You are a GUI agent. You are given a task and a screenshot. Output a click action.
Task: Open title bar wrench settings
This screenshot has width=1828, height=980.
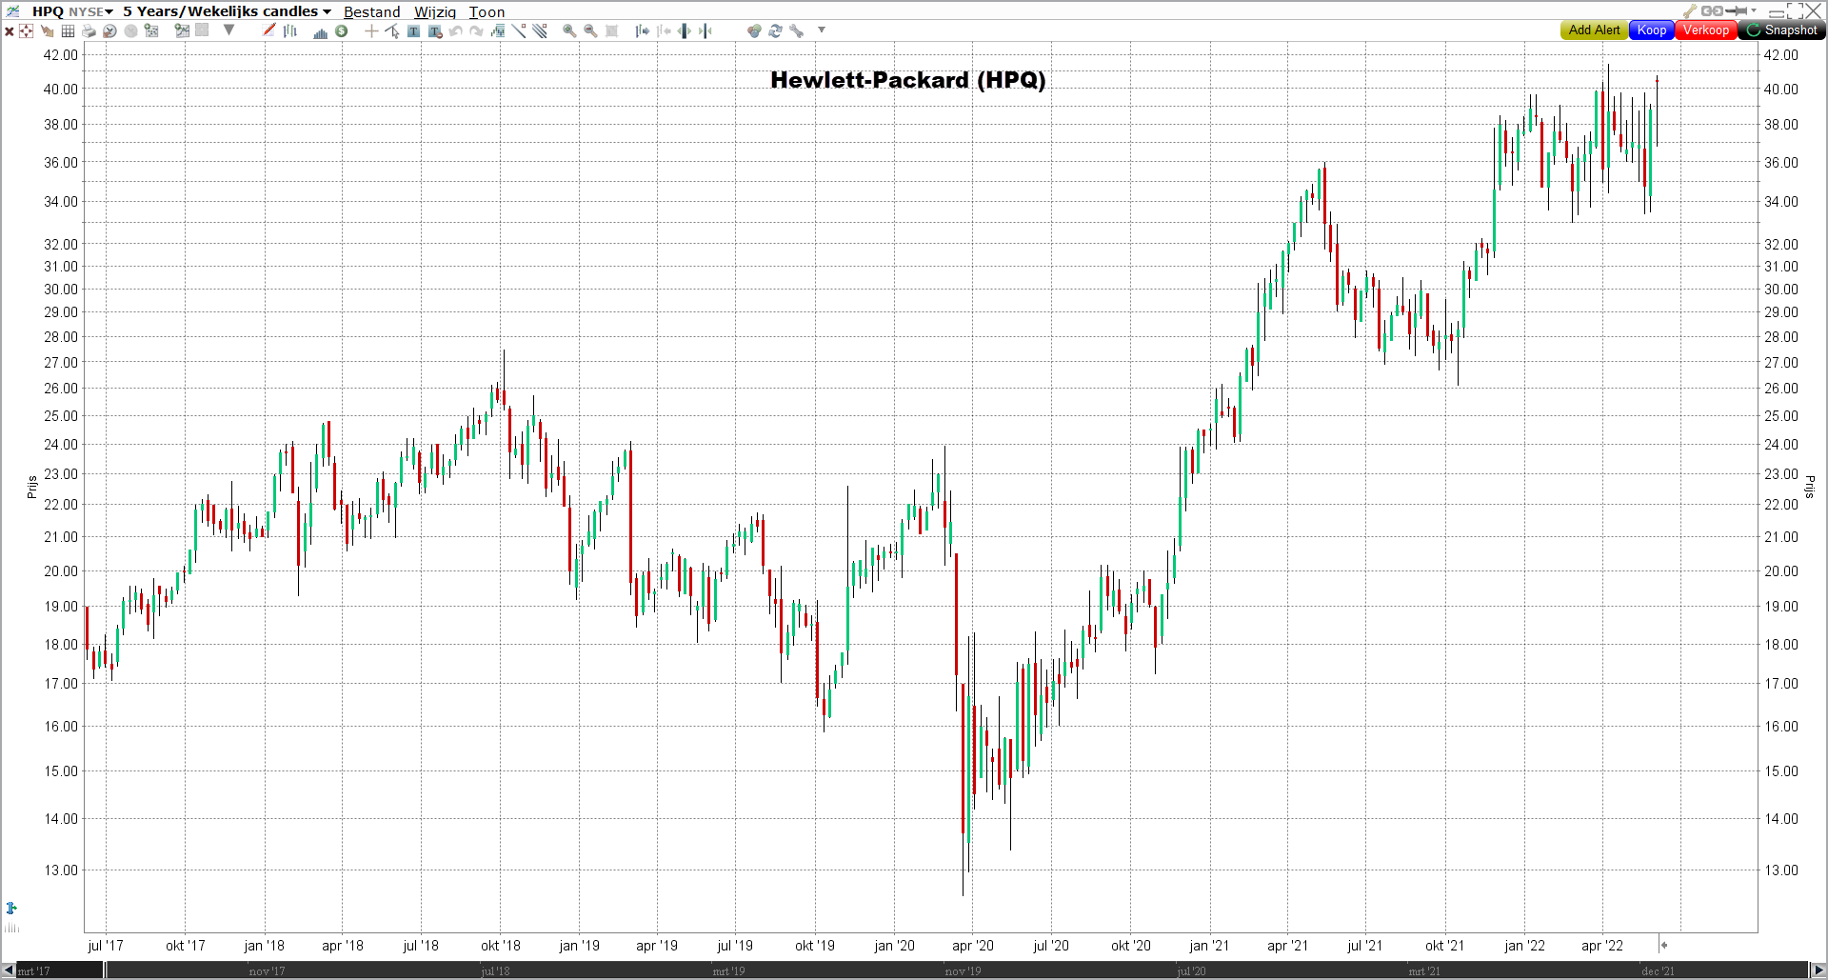tap(1690, 11)
